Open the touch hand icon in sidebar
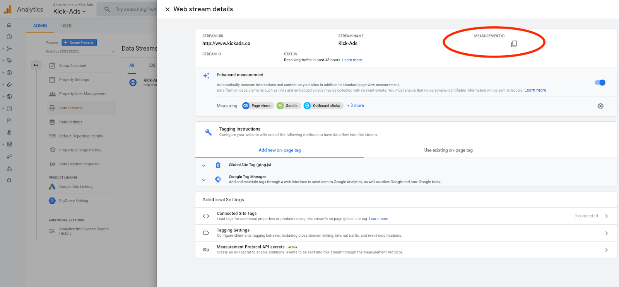The width and height of the screenshot is (619, 287). coord(9,132)
